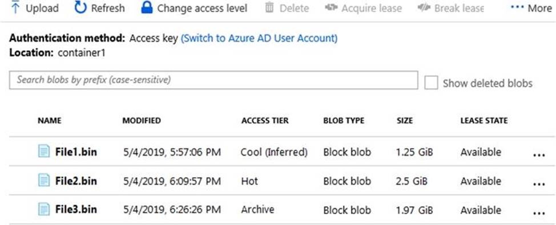Sort blobs by the NAME column header
The width and height of the screenshot is (556, 225).
click(49, 121)
